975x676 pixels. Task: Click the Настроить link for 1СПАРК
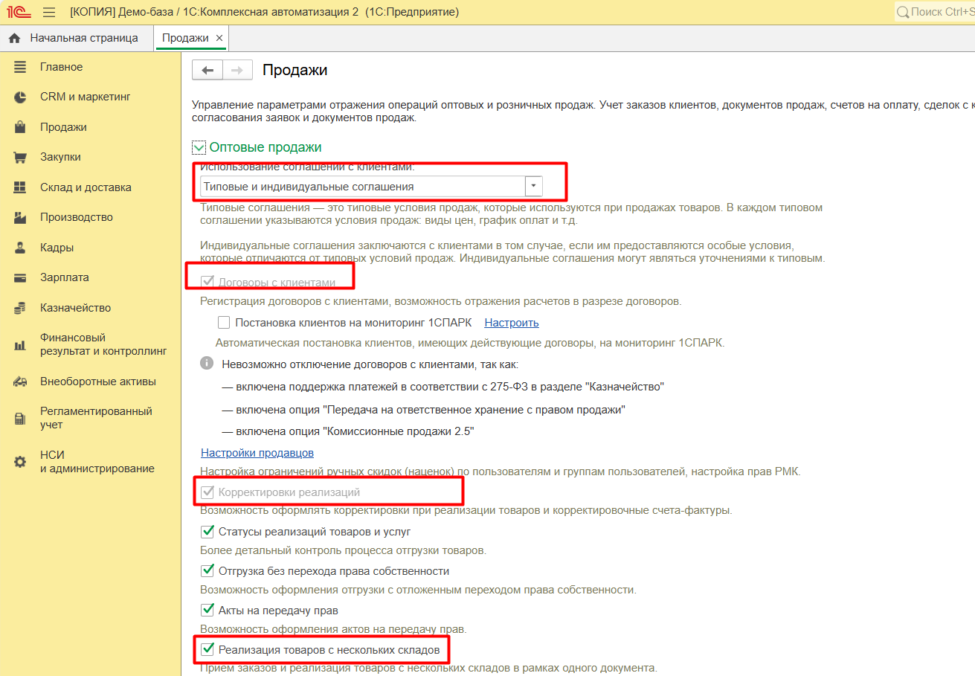512,323
